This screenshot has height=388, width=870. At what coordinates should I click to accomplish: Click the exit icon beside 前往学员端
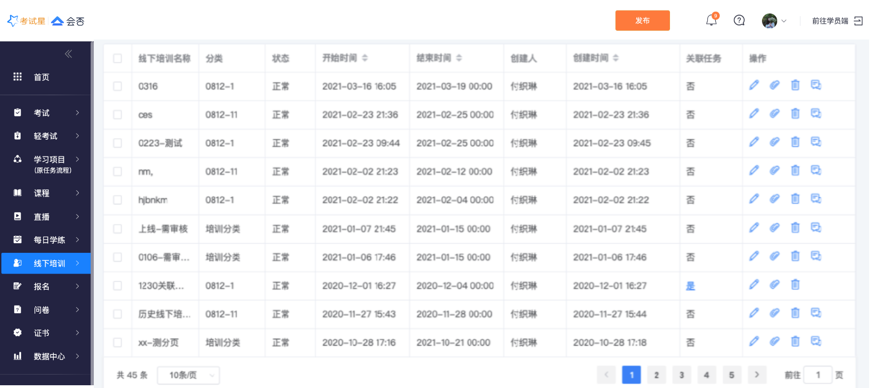click(858, 21)
